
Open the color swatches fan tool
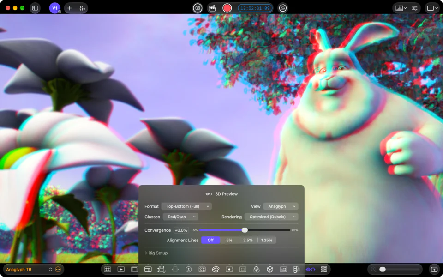297,269
